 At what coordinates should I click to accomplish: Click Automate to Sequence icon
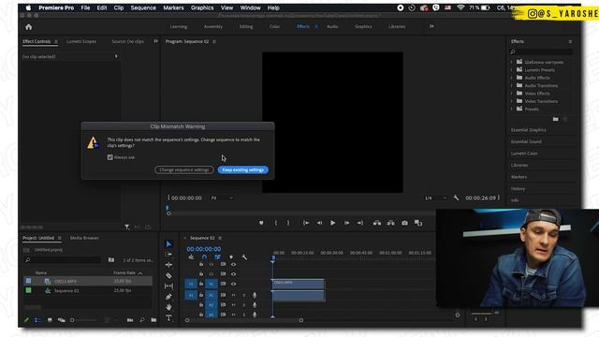coord(130,320)
